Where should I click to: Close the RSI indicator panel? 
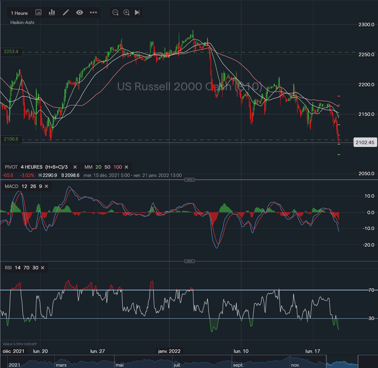[42, 268]
